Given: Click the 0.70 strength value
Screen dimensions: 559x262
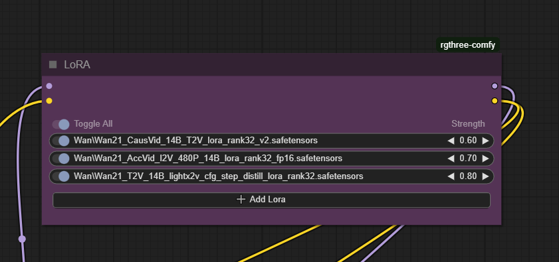Looking at the screenshot, I should 468,159.
